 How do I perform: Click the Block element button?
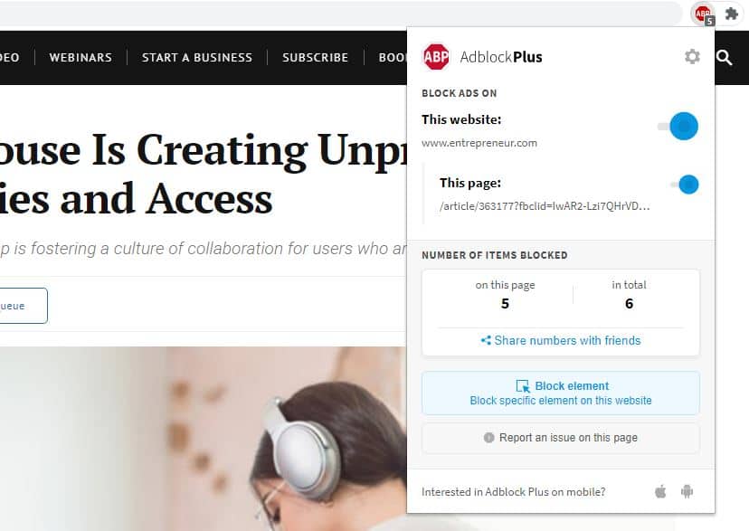(561, 393)
